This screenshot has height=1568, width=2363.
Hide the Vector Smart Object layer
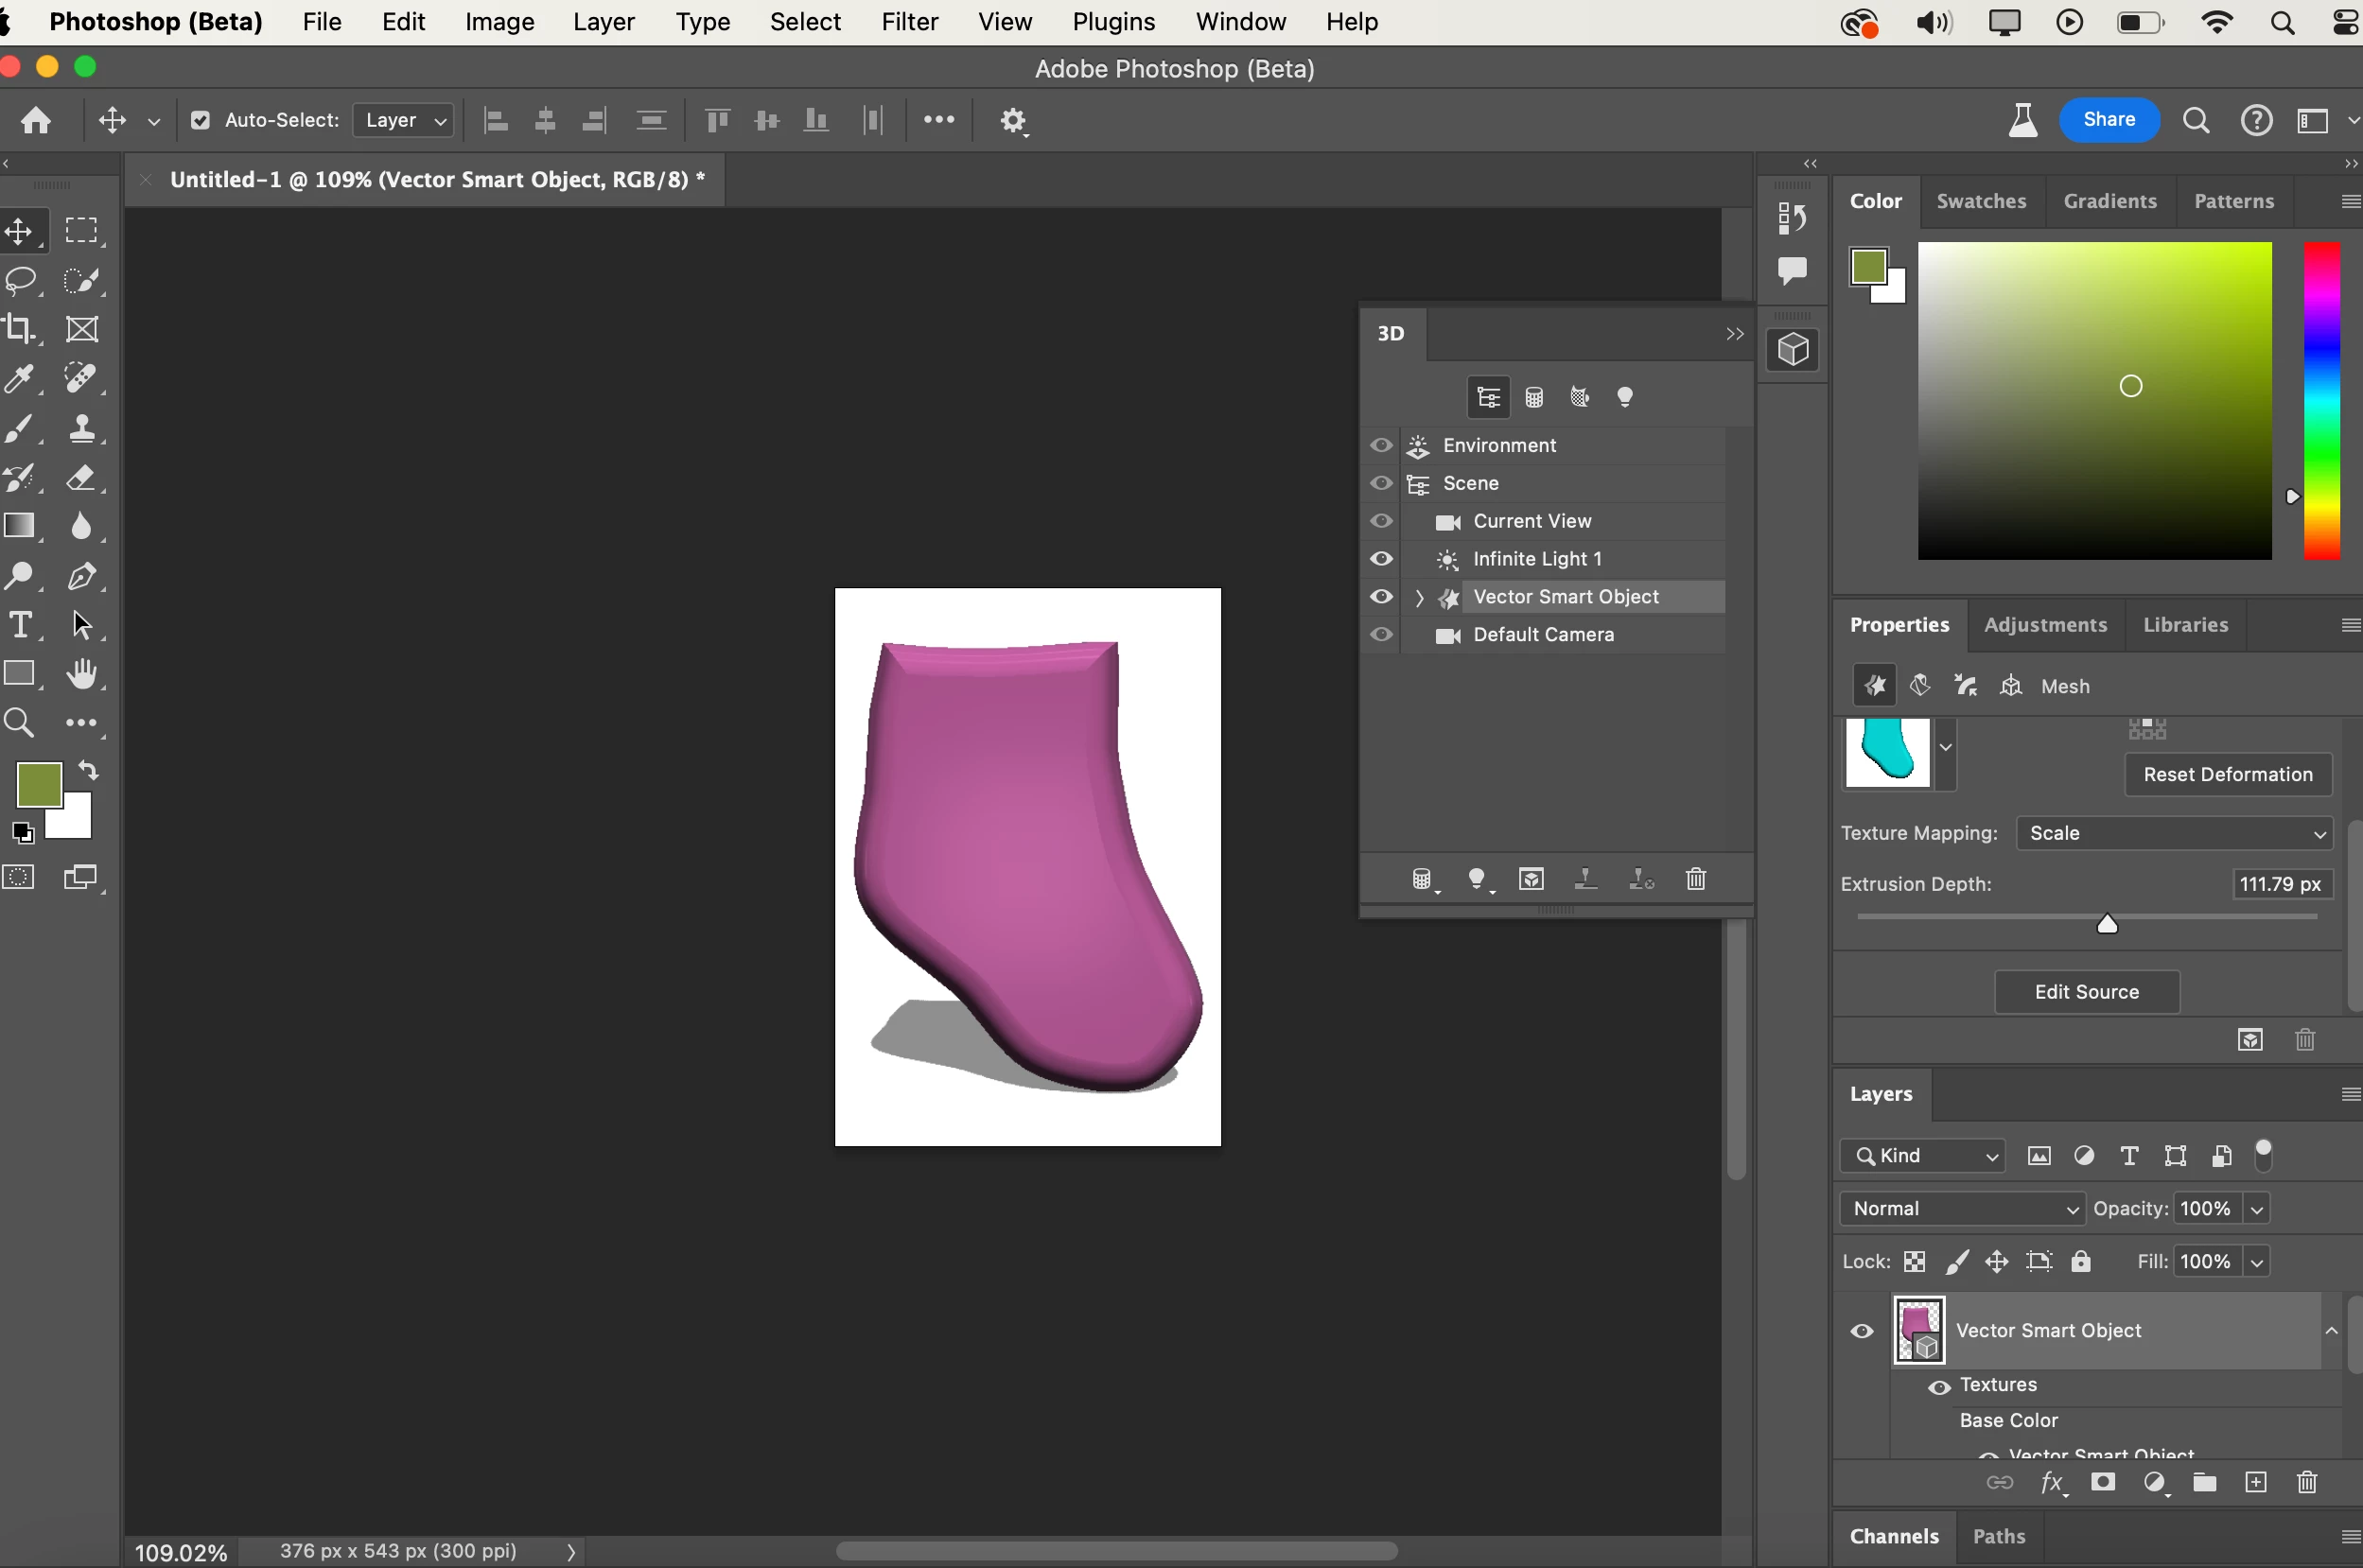coord(1861,1331)
